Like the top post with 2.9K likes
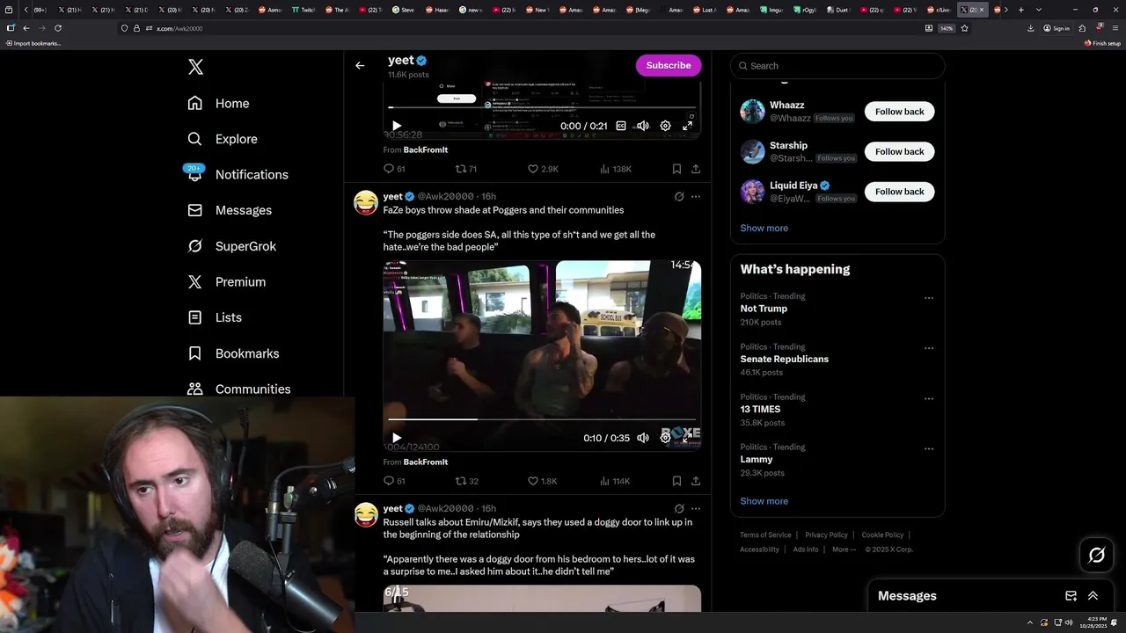 tap(542, 169)
